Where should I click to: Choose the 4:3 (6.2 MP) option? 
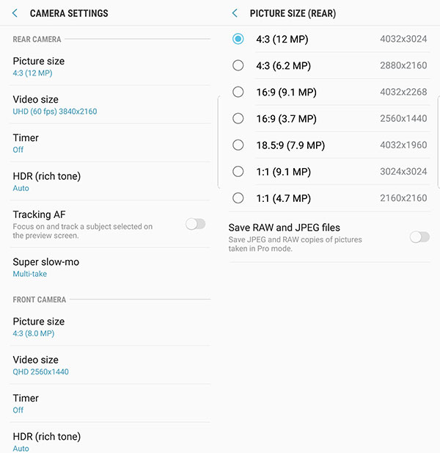click(238, 65)
